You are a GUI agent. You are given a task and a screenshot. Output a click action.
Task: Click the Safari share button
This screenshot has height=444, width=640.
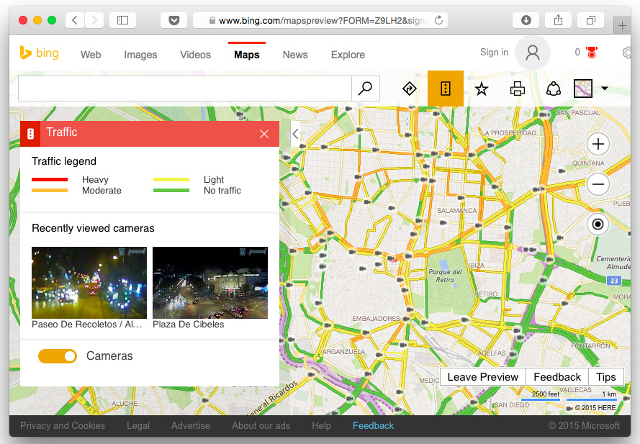559,20
